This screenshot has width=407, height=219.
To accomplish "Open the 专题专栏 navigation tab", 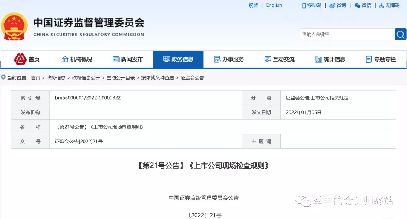I will pos(381,59).
